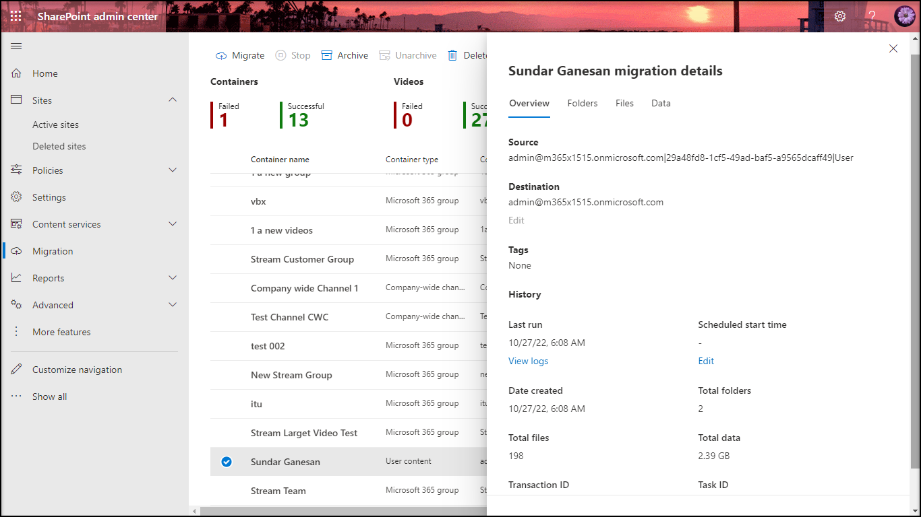Collapse the navigation hamburger menu
The image size is (921, 517).
pos(16,46)
